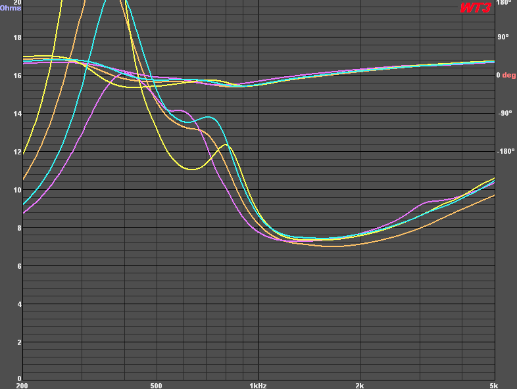
Task: Click the 5k frequency axis label
Action: [493, 386]
